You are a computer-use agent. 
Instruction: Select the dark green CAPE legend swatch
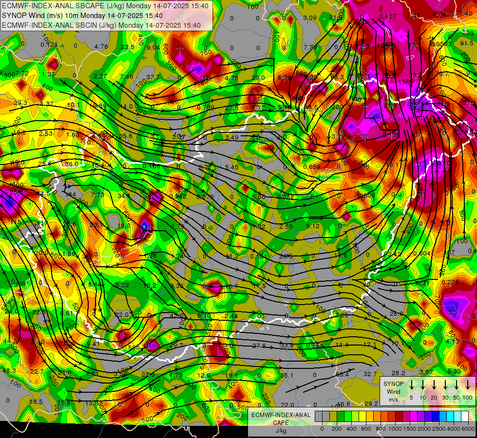341,417
